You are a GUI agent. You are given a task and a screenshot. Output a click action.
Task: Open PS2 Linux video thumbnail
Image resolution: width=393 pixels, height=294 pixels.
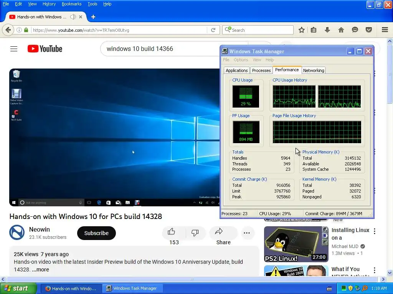tap(296, 244)
